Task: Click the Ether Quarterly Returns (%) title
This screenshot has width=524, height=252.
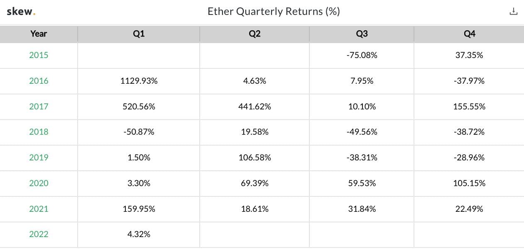Action: click(x=274, y=12)
